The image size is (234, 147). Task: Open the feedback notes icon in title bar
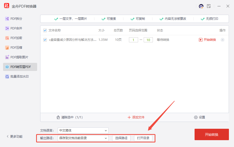pyautogui.click(x=209, y=6)
